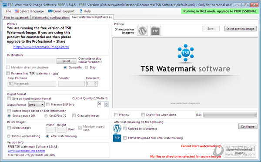Open the File menu
The image size is (261, 162).
tap(8, 11)
